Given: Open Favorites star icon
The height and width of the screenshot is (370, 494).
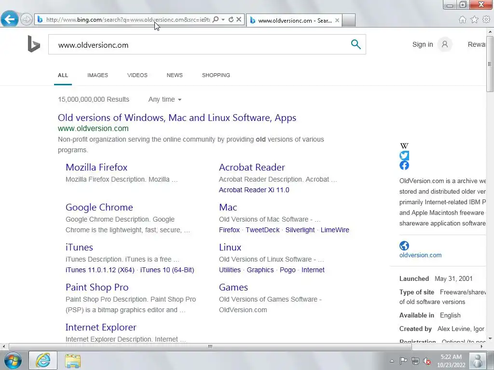Looking at the screenshot, I should tap(474, 19).
